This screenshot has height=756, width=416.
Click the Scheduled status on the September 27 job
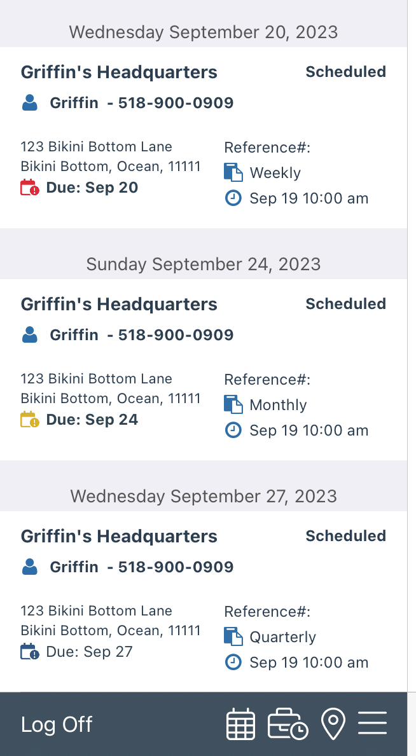point(345,536)
